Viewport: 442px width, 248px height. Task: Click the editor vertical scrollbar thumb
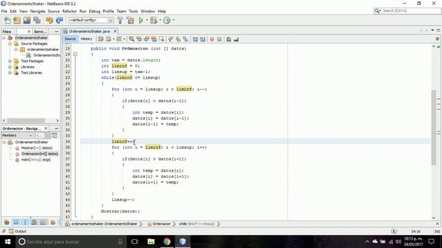(x=434, y=127)
